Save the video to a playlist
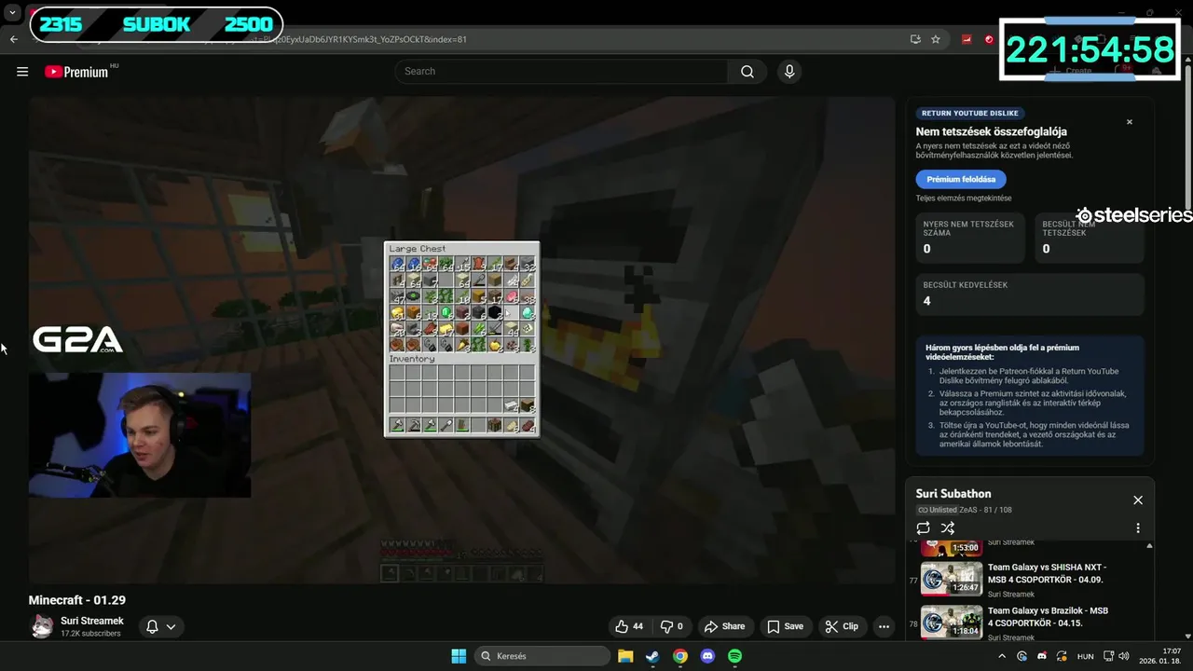 (x=785, y=626)
